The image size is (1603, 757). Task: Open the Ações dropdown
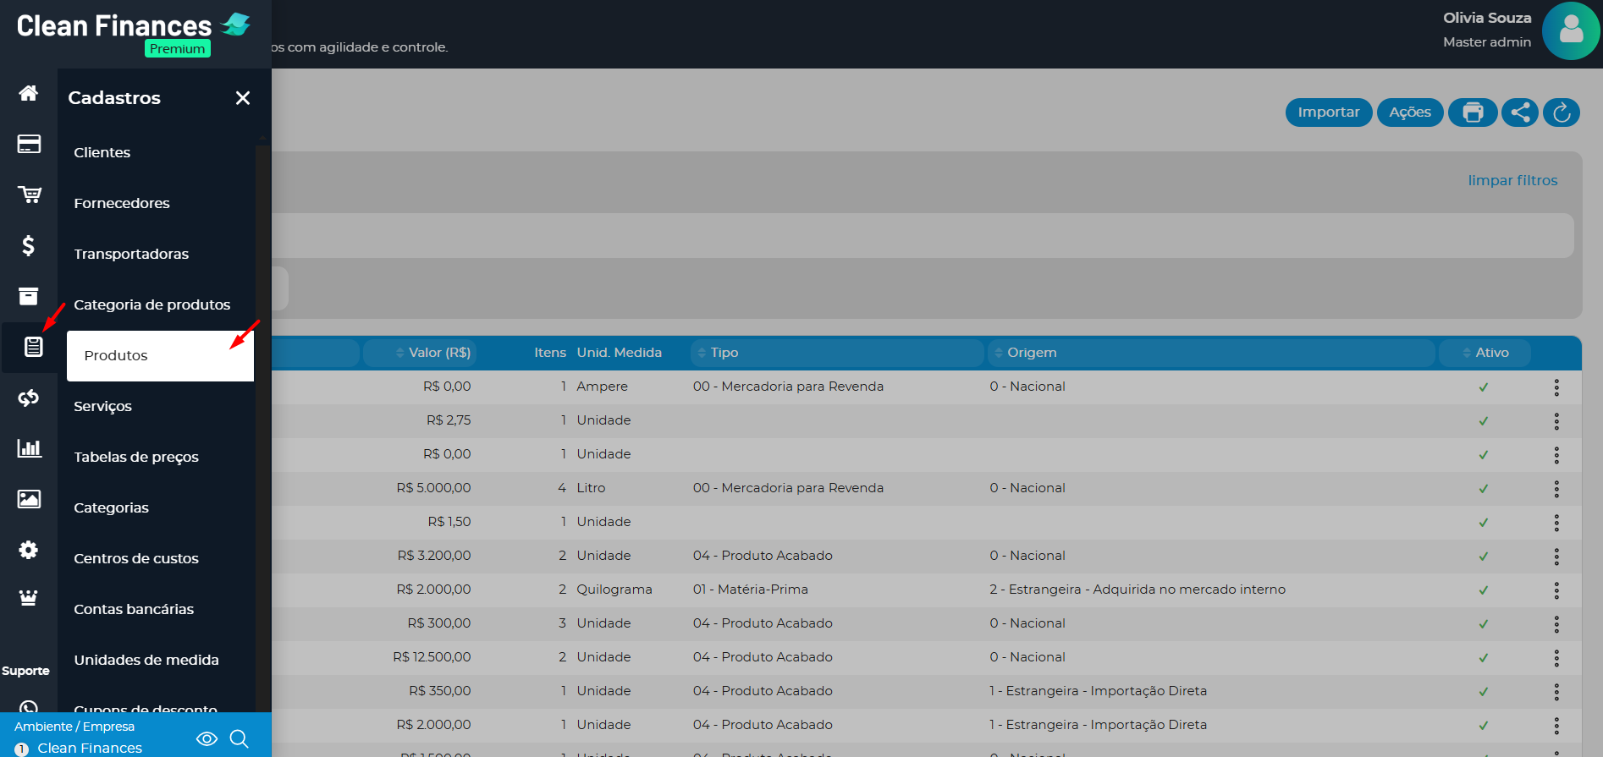pos(1410,112)
